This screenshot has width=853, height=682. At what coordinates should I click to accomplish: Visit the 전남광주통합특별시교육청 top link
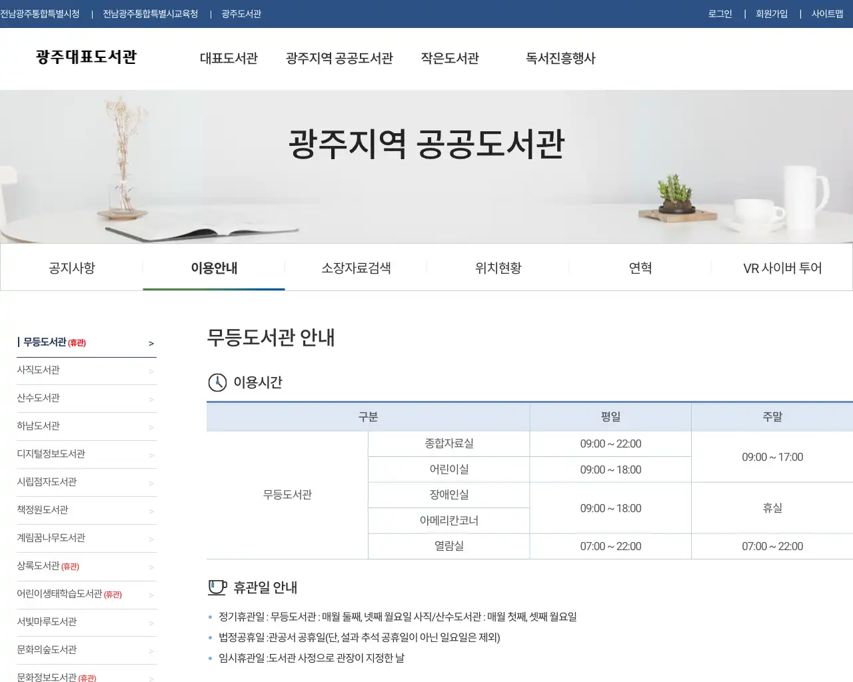(151, 14)
